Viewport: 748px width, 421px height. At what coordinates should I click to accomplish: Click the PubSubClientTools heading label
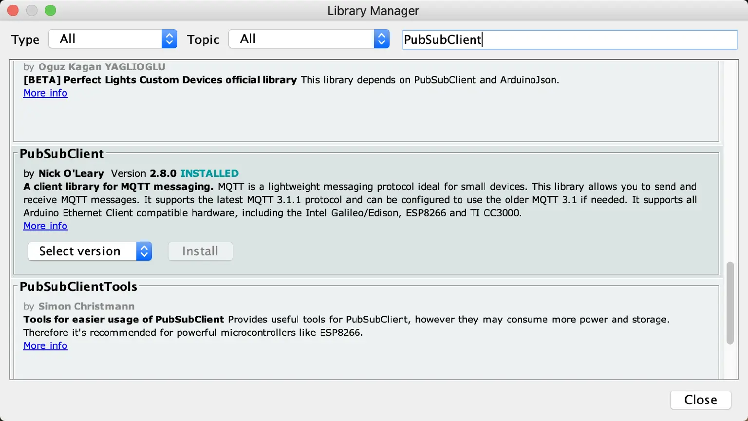point(78,287)
